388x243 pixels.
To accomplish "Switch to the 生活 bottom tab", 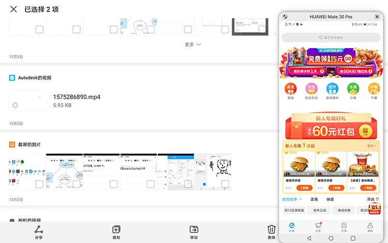I will pyautogui.click(x=318, y=227).
